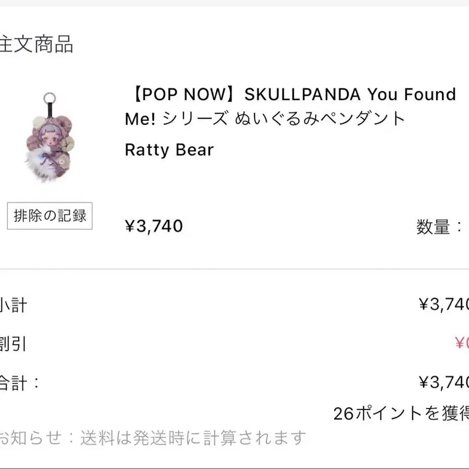
Task: Click the total amount beside 合計
Action: [x=444, y=383]
